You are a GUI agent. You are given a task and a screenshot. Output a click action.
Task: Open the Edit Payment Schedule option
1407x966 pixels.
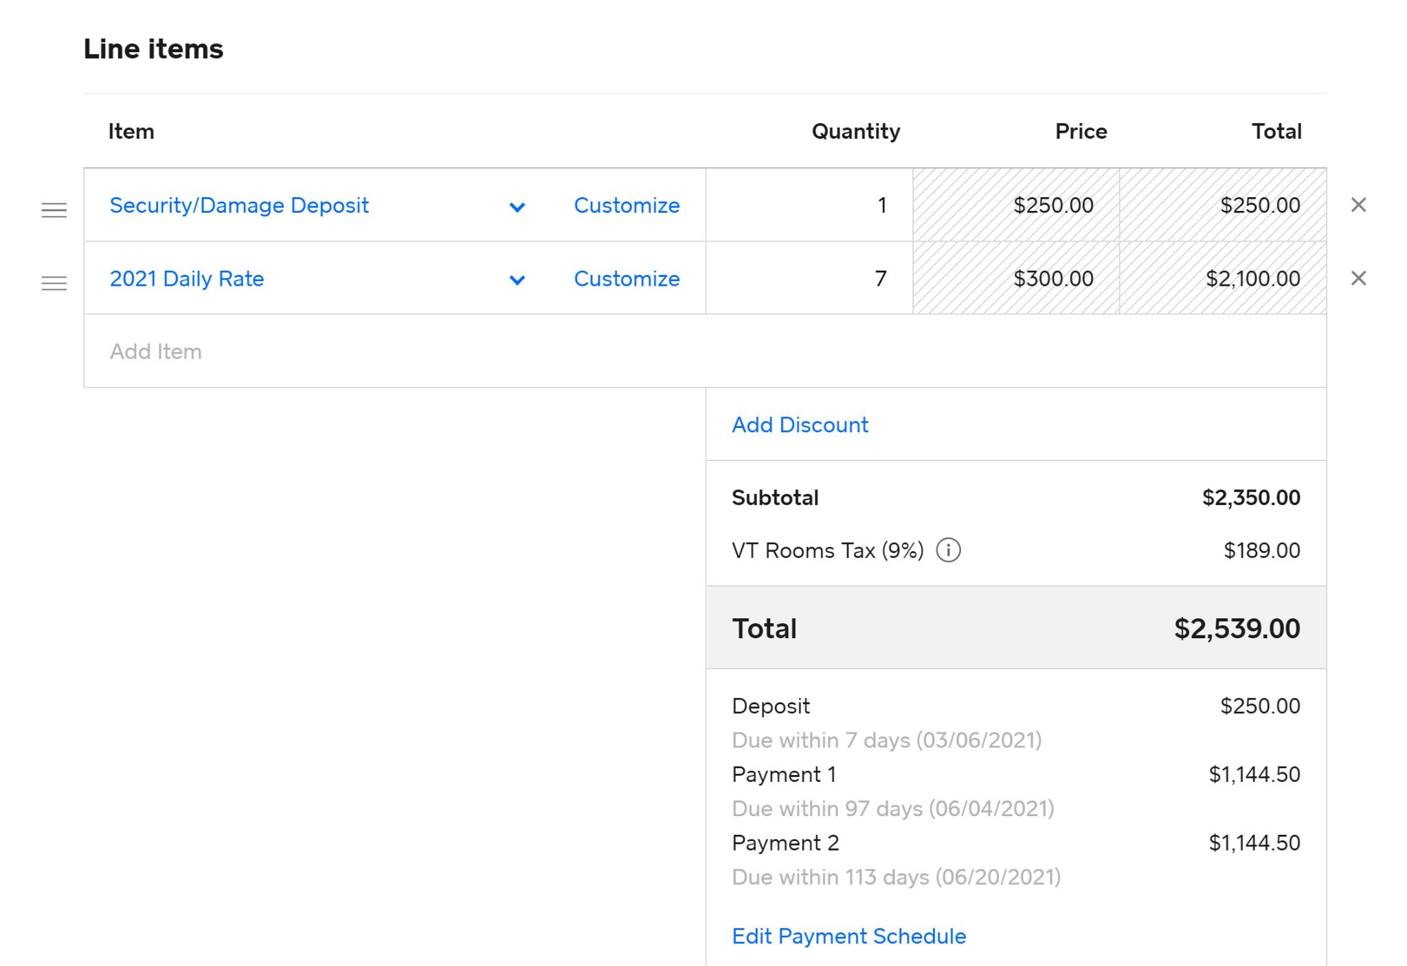point(849,936)
